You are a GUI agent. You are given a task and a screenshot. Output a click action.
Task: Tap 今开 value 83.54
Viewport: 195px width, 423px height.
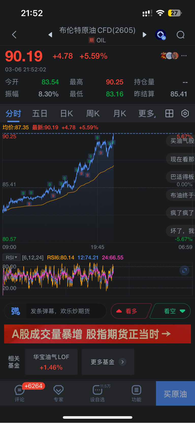coord(50,82)
